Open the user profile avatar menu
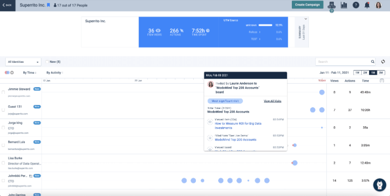 click(x=378, y=5)
